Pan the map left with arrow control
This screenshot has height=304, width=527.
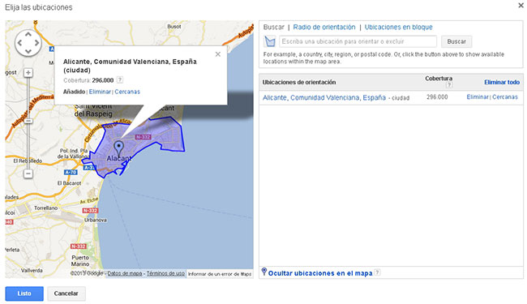click(x=19, y=43)
